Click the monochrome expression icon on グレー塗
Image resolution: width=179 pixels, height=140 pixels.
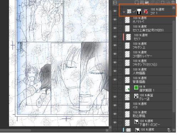136,96
